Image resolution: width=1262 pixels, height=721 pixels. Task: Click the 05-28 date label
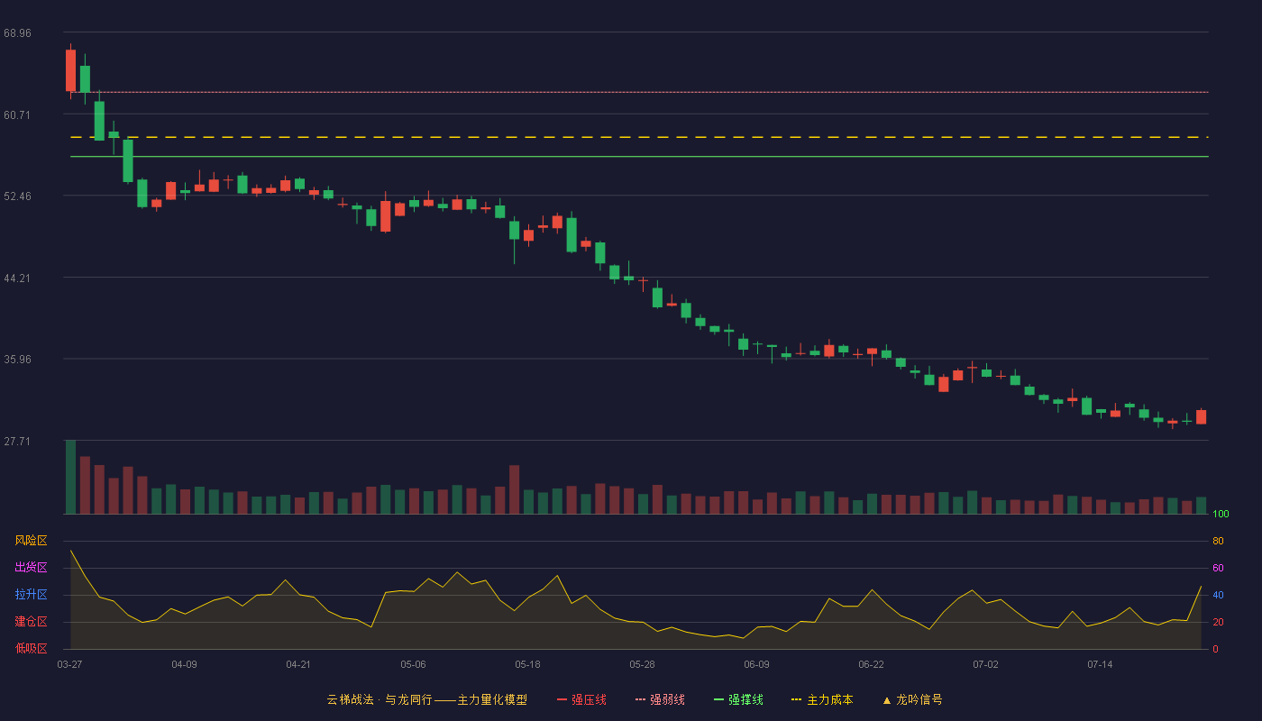coord(642,664)
